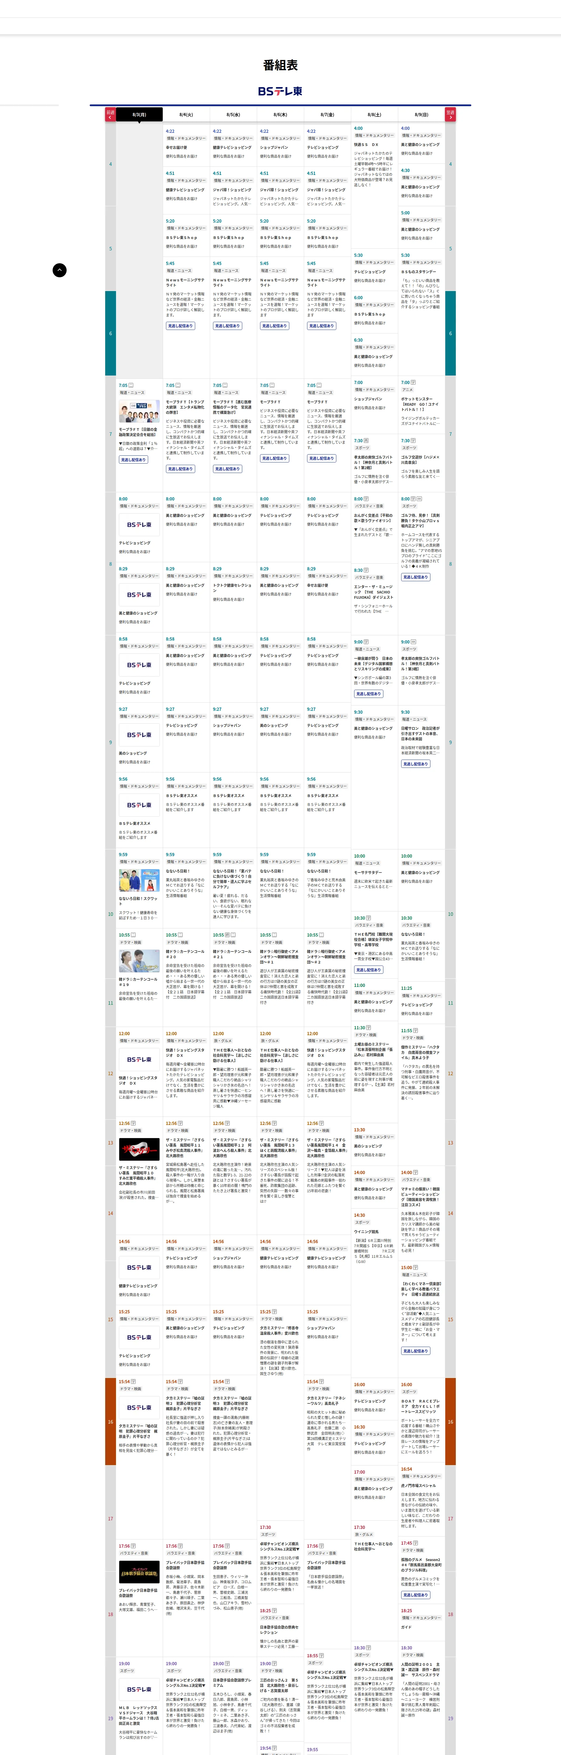561x1755 pixels.
Task: Click 見逃し配信あり under Saturday 10:30 THE名門校
Action: coord(368,969)
